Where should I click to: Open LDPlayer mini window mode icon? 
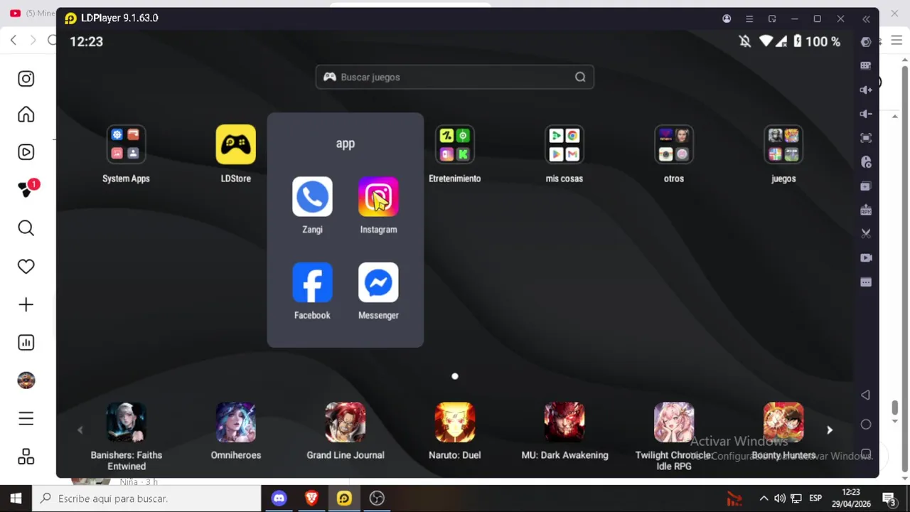click(x=772, y=18)
